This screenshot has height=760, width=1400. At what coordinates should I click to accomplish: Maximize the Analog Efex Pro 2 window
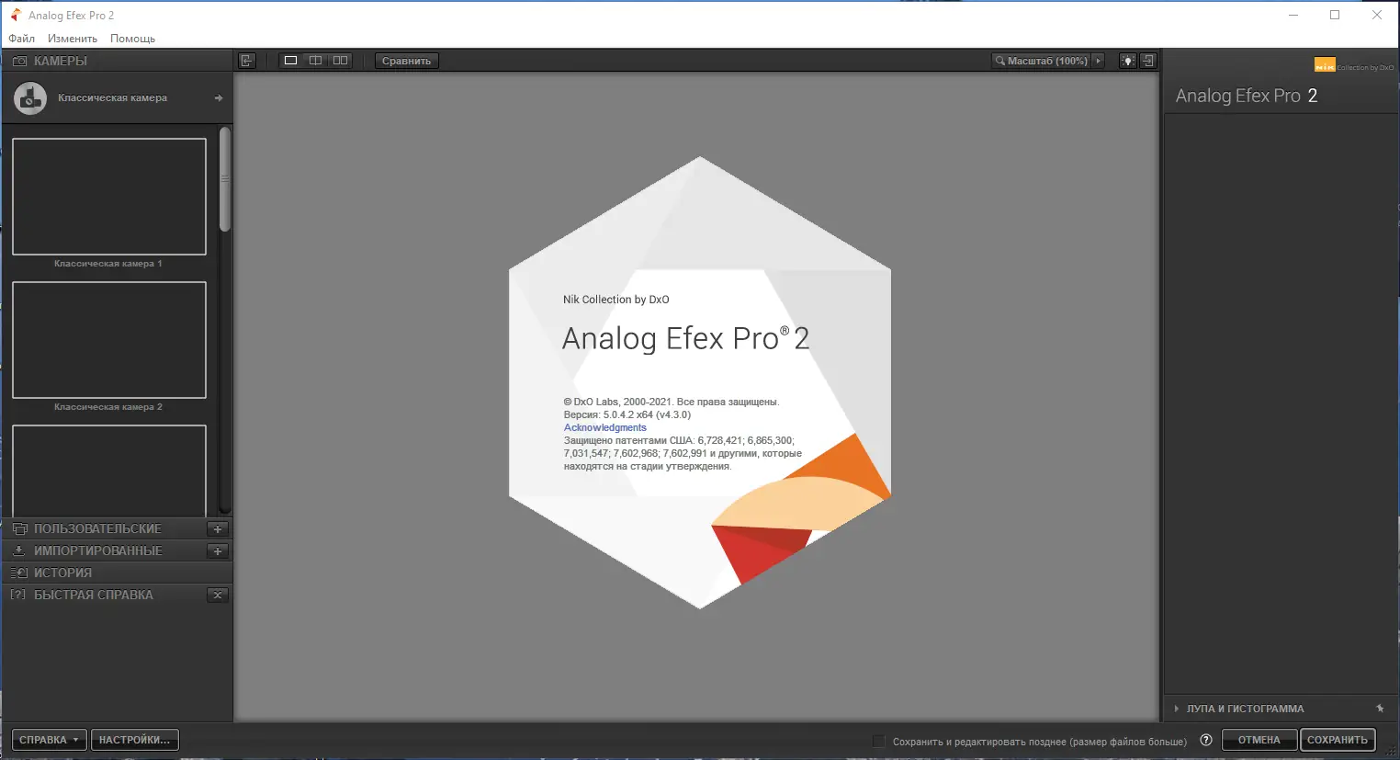[1335, 15]
